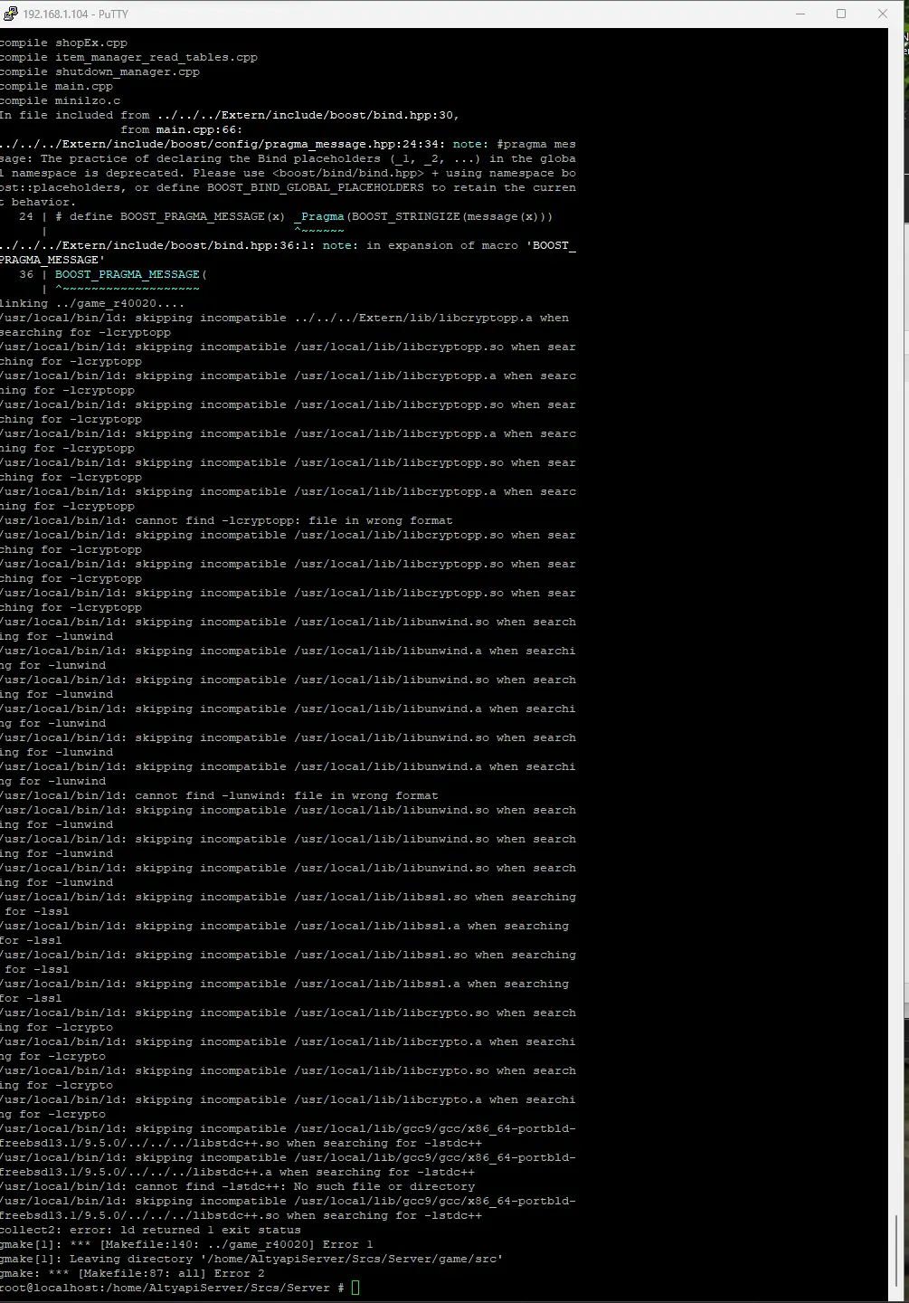The width and height of the screenshot is (909, 1303).
Task: Click the 'compile shopEx.cpp' line
Action: click(x=63, y=43)
